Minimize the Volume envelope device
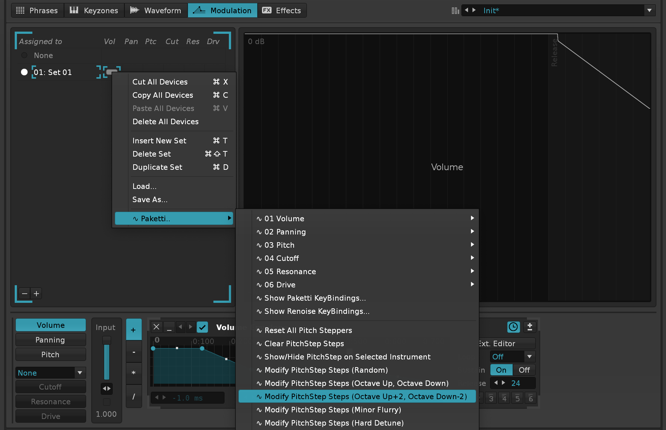The image size is (666, 430). click(x=169, y=327)
